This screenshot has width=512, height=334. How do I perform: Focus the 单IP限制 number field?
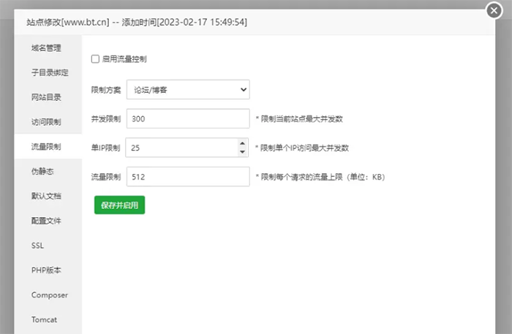point(182,148)
